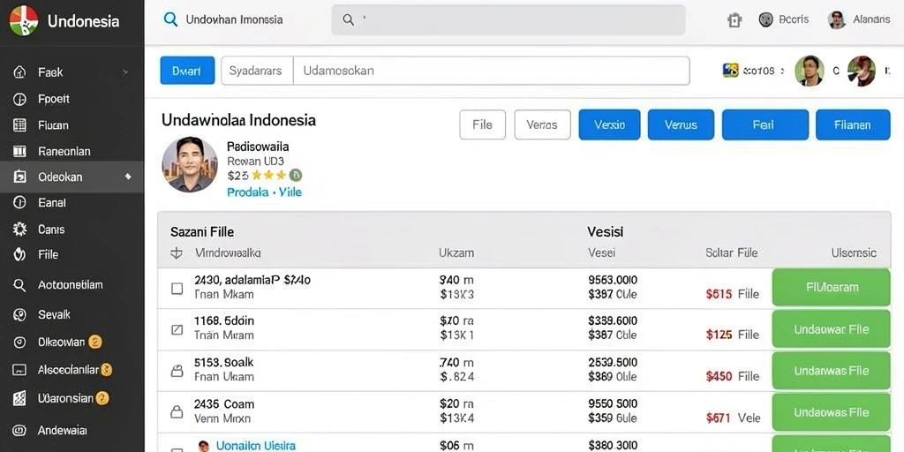Open the Yiile link
The width and height of the screenshot is (904, 452).
[x=290, y=192]
